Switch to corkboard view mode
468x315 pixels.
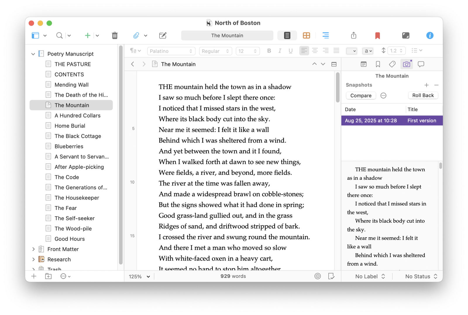(x=306, y=35)
